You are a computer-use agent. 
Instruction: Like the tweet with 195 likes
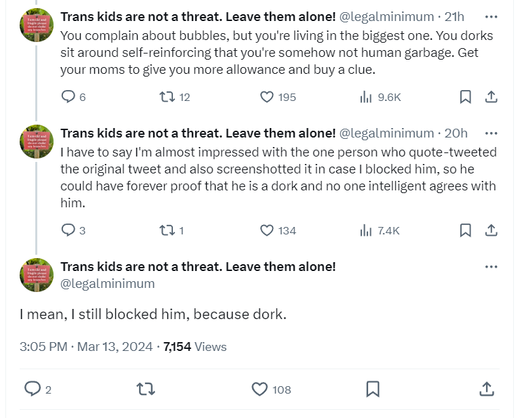coord(267,97)
